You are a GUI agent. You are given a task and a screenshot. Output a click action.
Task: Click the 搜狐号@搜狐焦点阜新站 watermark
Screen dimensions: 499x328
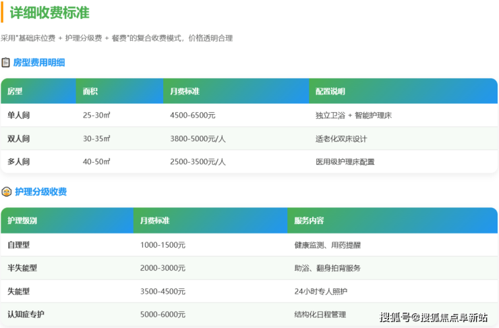(434, 317)
